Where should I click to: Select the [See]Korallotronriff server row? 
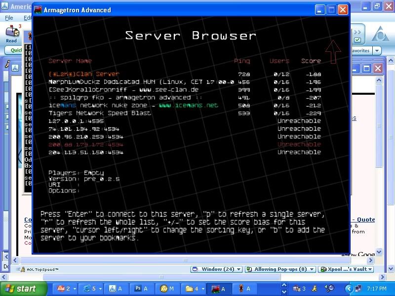pos(185,90)
